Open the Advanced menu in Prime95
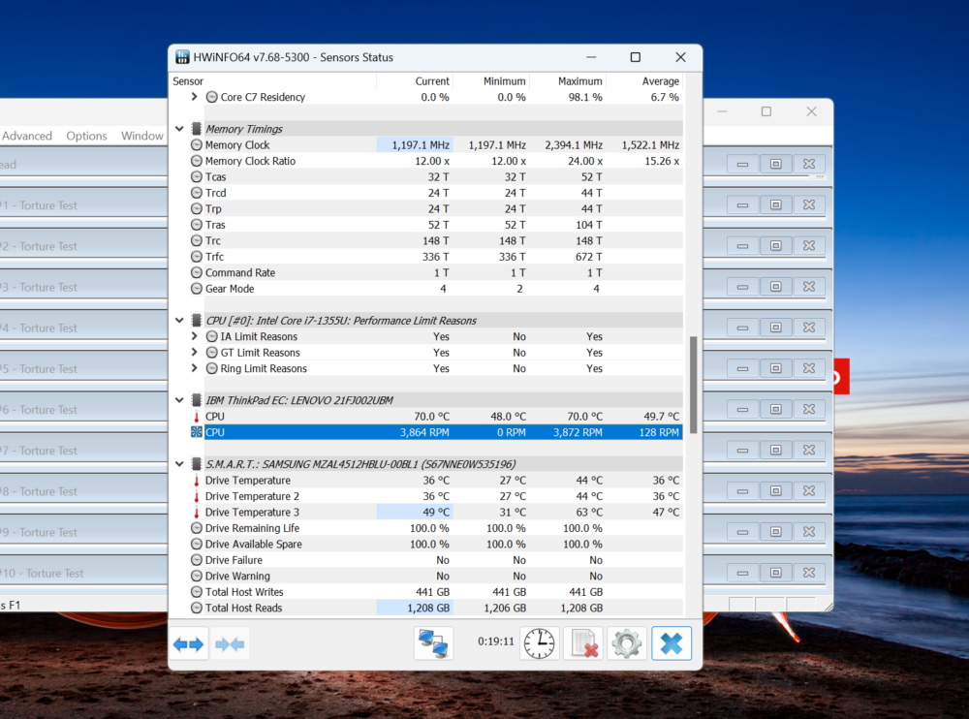Image resolution: width=969 pixels, height=719 pixels. [x=27, y=135]
